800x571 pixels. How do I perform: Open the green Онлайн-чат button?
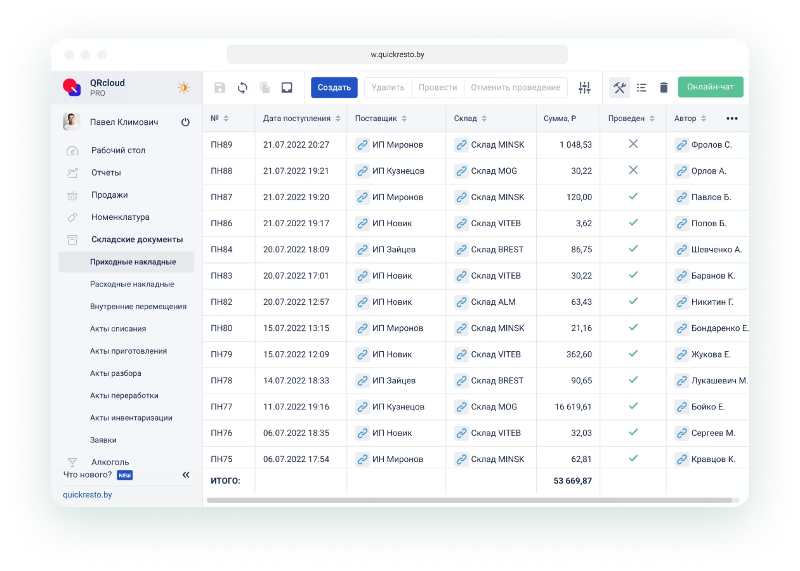coord(710,87)
